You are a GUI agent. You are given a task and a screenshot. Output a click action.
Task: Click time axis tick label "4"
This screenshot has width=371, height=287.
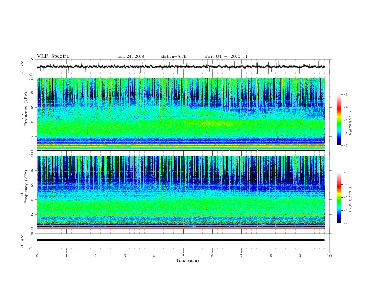(x=154, y=256)
